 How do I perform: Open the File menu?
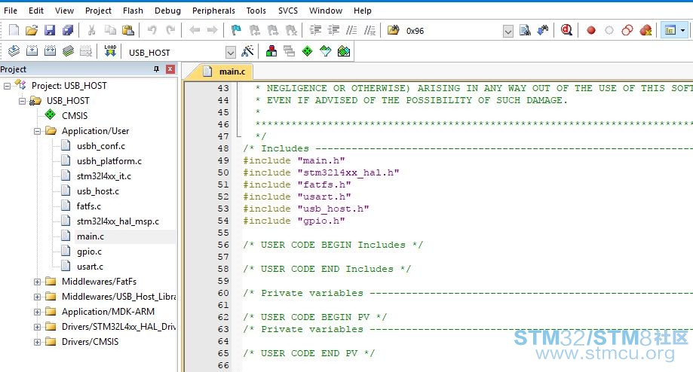[10, 11]
